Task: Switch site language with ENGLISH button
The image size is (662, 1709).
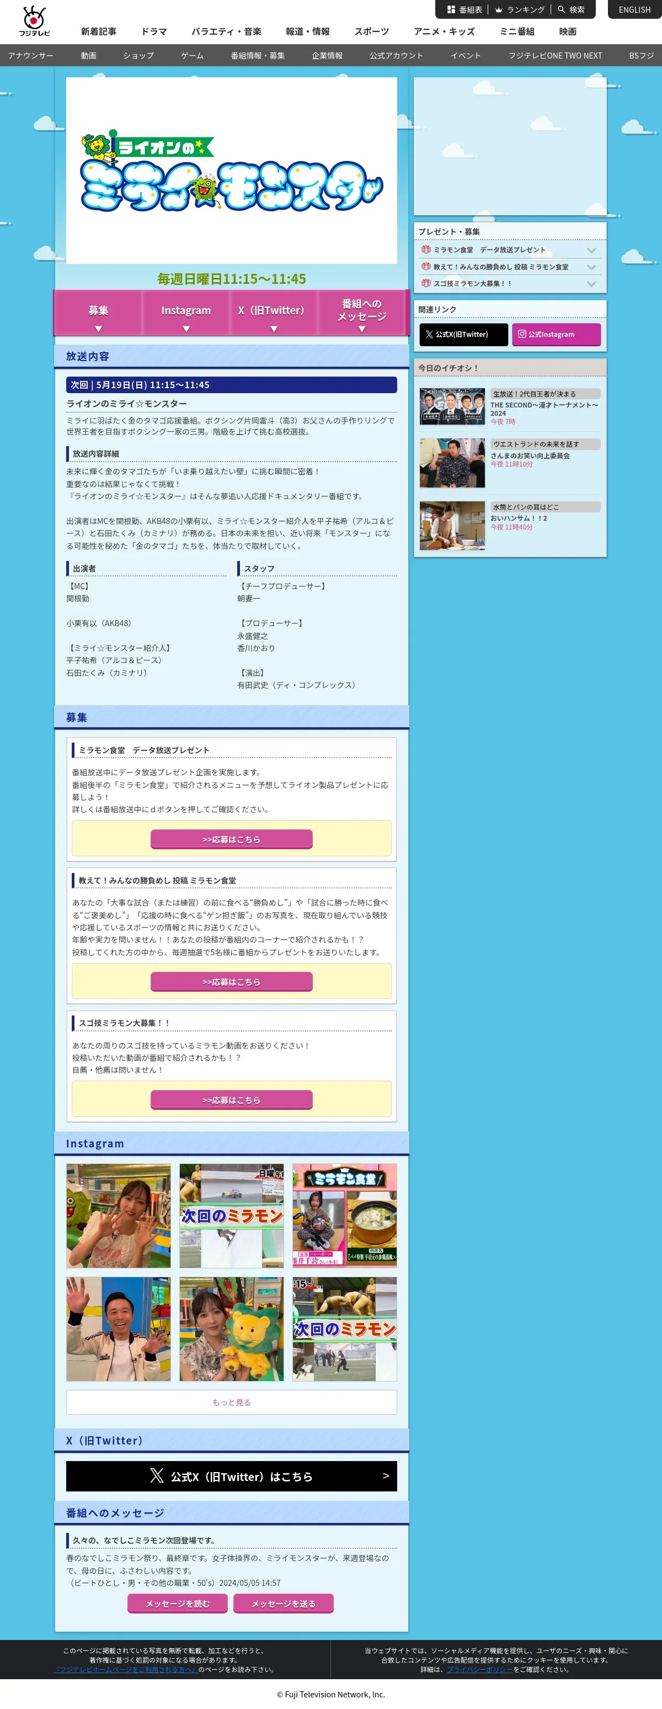Action: (634, 9)
